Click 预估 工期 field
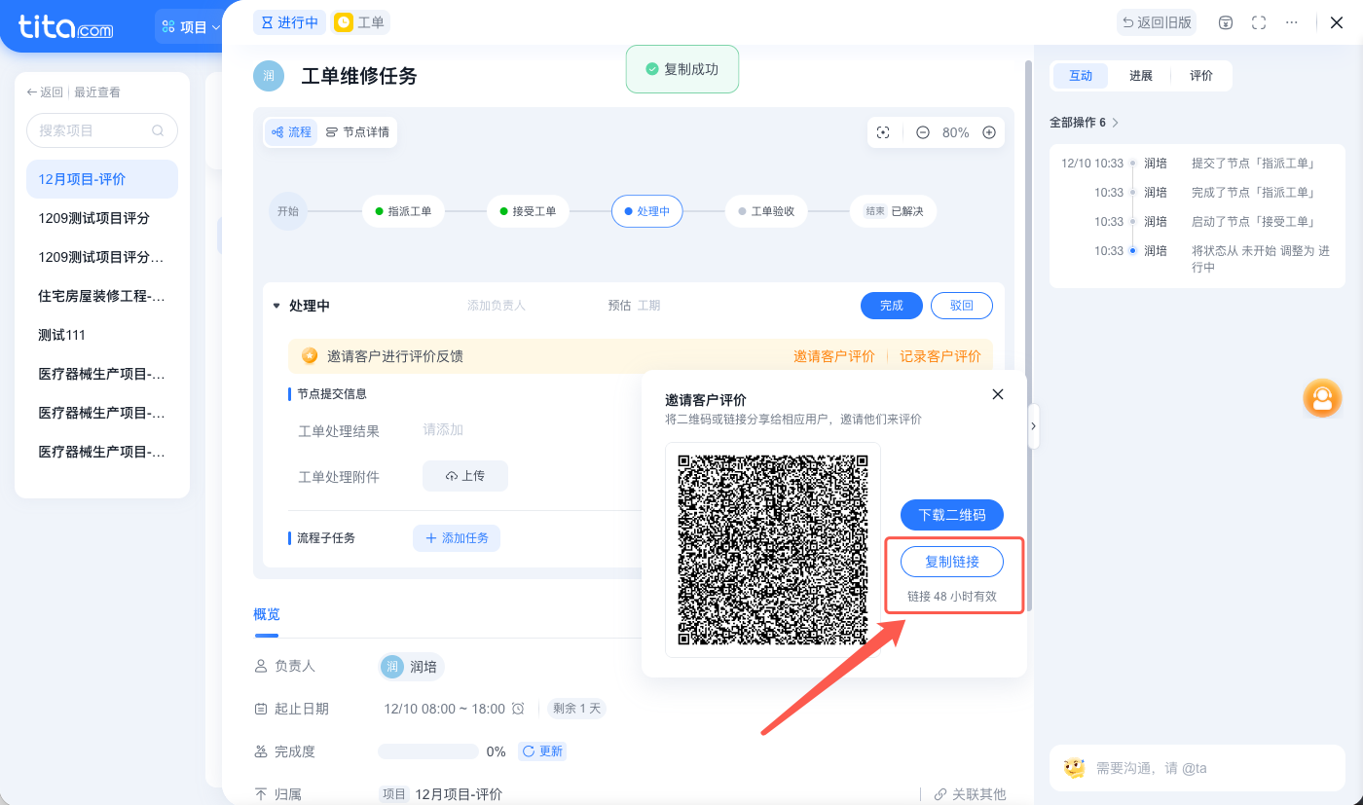The width and height of the screenshot is (1363, 805). pyautogui.click(x=634, y=306)
